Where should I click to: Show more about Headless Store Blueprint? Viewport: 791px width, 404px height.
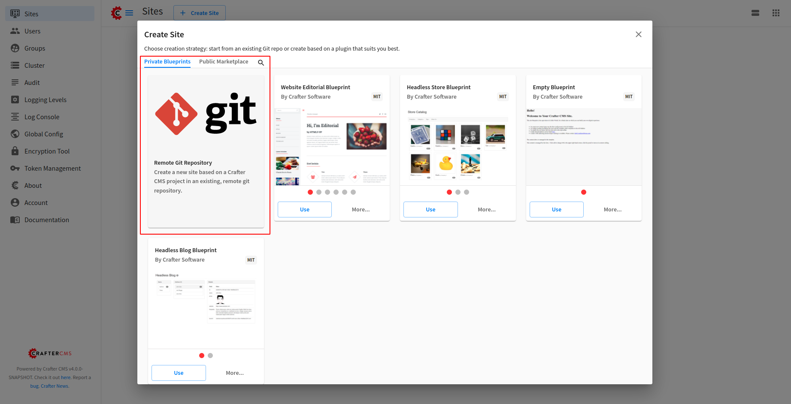(486, 209)
